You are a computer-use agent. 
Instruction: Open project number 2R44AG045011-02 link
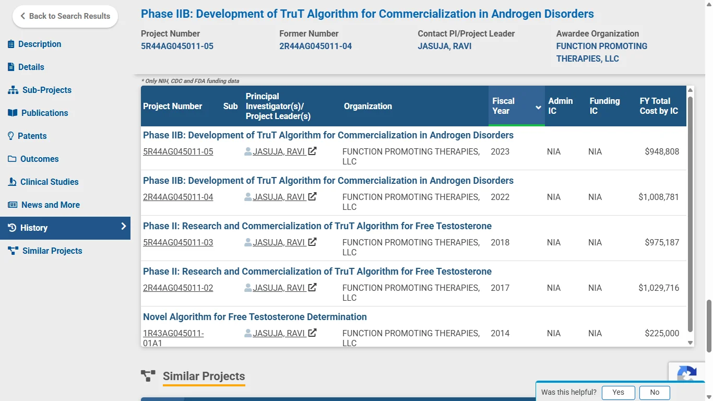coord(178,288)
